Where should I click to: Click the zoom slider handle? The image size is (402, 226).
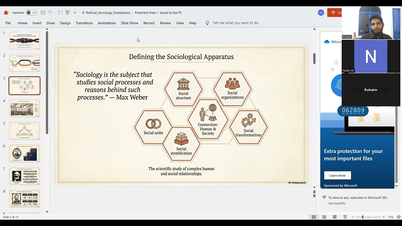362,217
